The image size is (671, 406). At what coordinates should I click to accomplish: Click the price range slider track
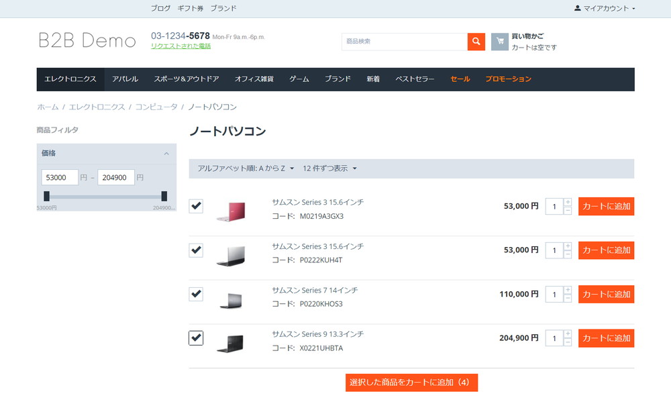pos(105,197)
